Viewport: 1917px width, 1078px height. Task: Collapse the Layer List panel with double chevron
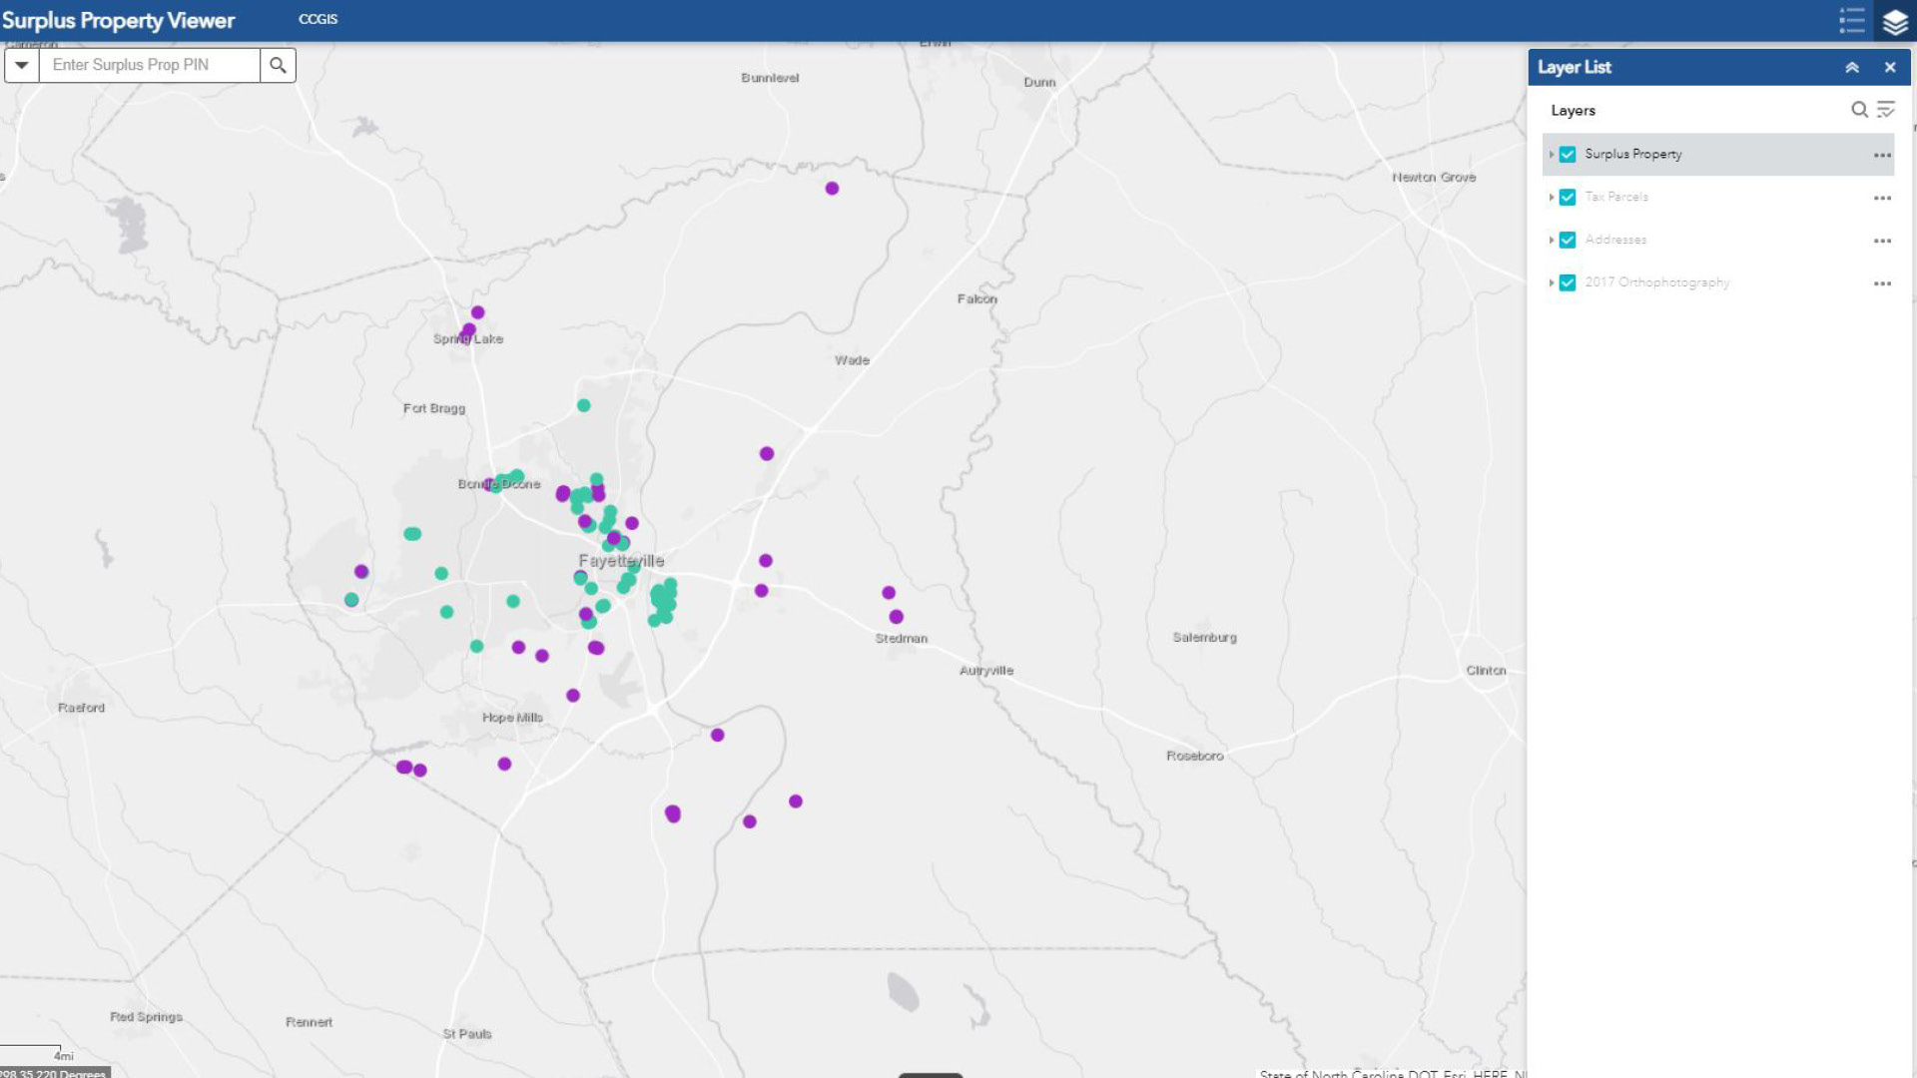point(1852,67)
